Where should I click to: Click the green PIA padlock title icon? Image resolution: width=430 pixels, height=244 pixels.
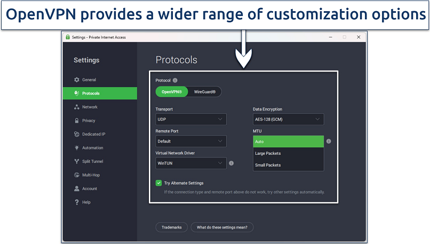pos(68,37)
